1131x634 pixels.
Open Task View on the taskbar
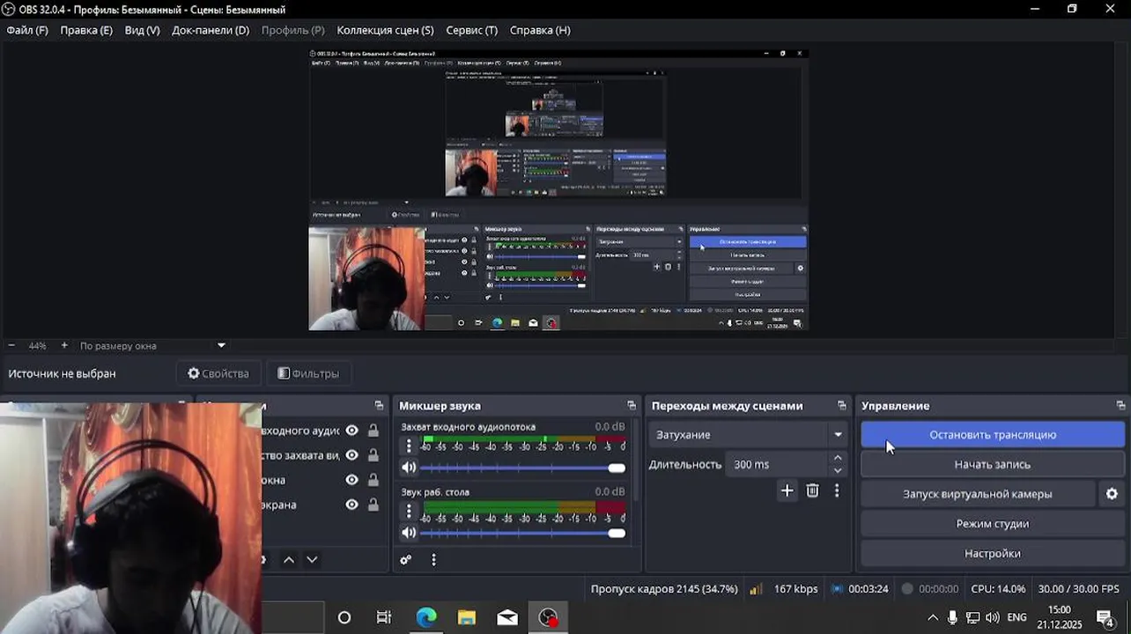384,617
